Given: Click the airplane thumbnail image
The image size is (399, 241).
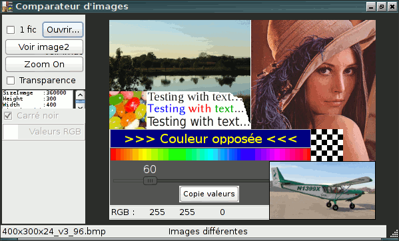Looking at the screenshot, I should [322, 190].
